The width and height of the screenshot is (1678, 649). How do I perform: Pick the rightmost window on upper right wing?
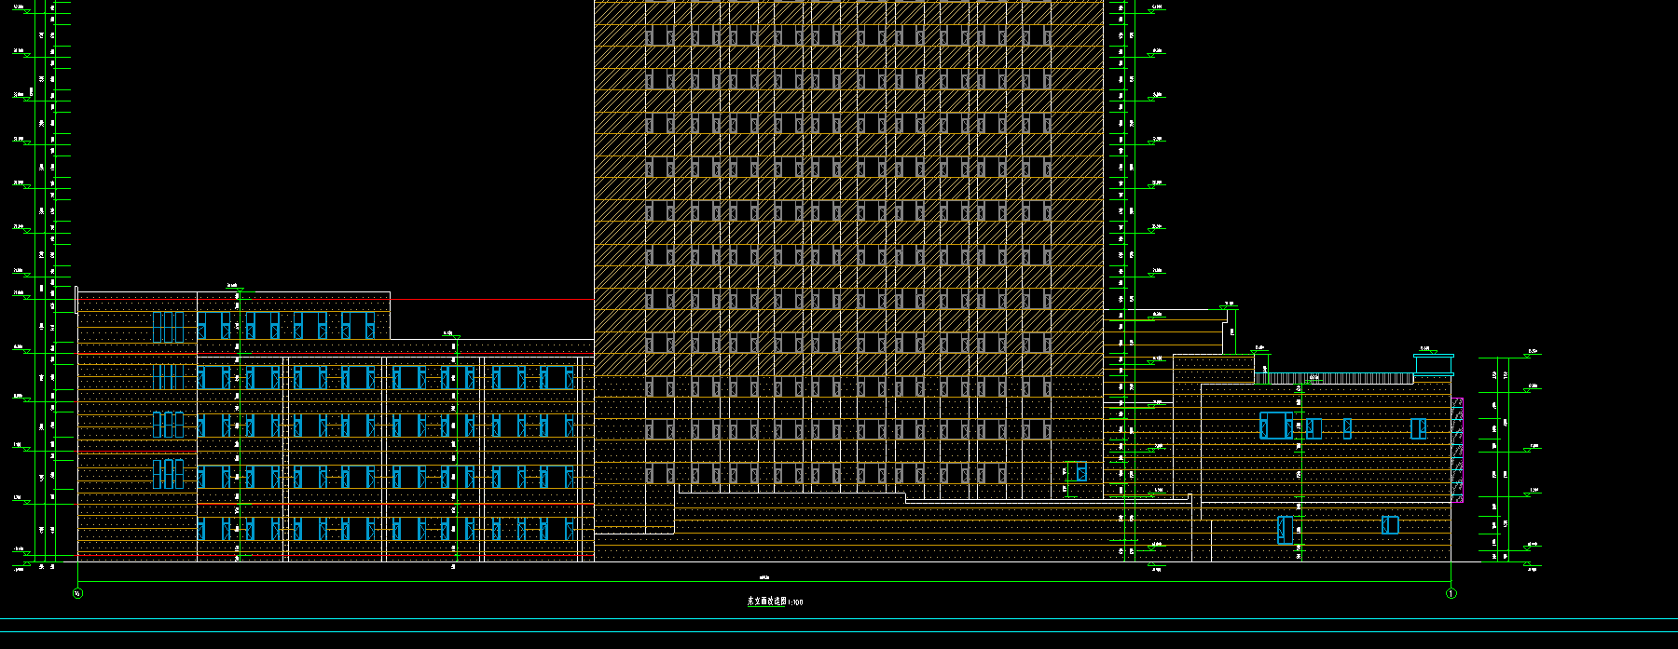point(1418,428)
